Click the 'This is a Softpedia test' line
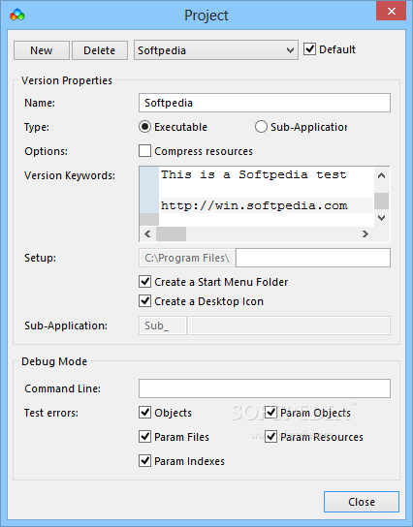413x527 pixels. [254, 174]
